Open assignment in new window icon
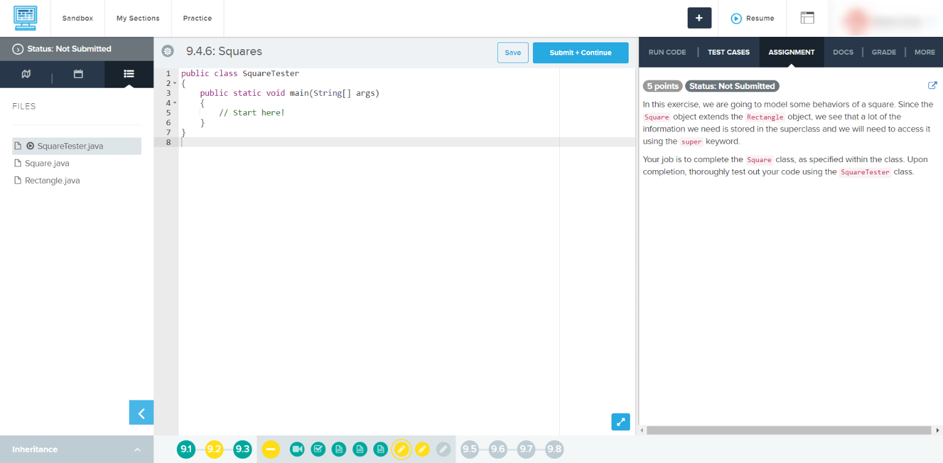 933,86
